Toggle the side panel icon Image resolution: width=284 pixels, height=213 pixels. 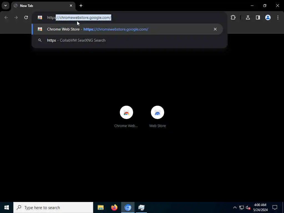pos(258,17)
